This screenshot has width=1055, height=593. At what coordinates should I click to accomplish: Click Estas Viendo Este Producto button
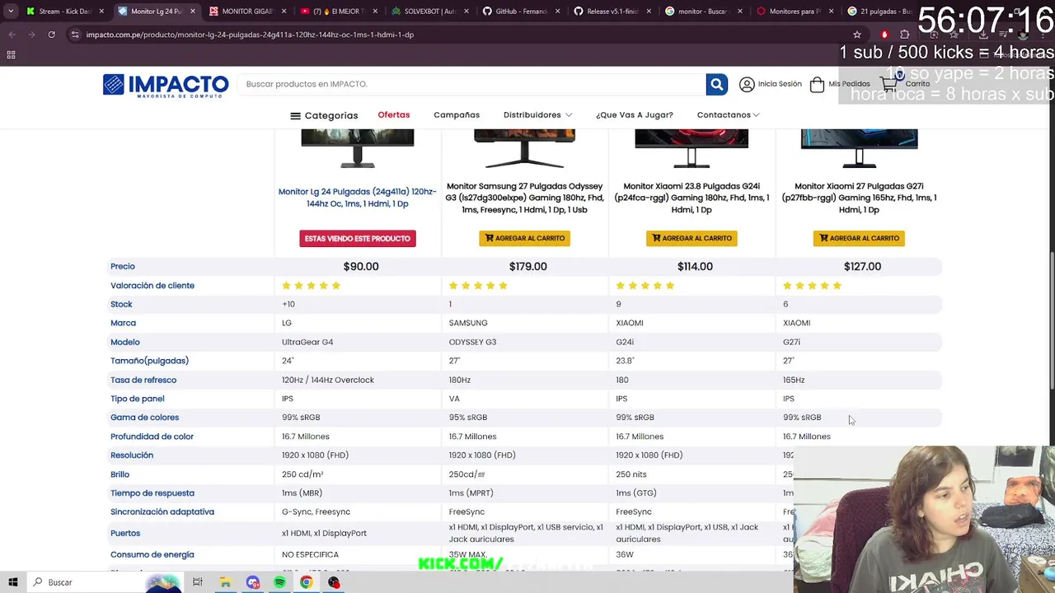coord(358,239)
